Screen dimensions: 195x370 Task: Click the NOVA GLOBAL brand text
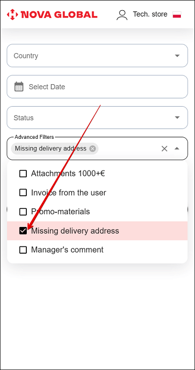pos(59,15)
